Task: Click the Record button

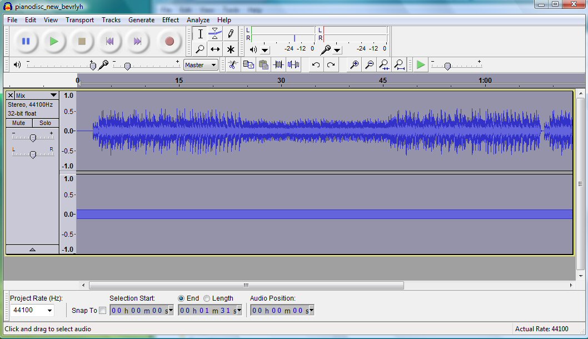Action: [170, 41]
